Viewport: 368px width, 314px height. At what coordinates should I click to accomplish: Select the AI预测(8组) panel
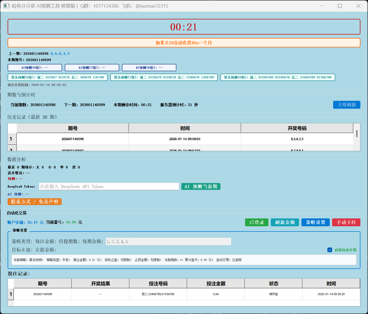[x=149, y=67]
